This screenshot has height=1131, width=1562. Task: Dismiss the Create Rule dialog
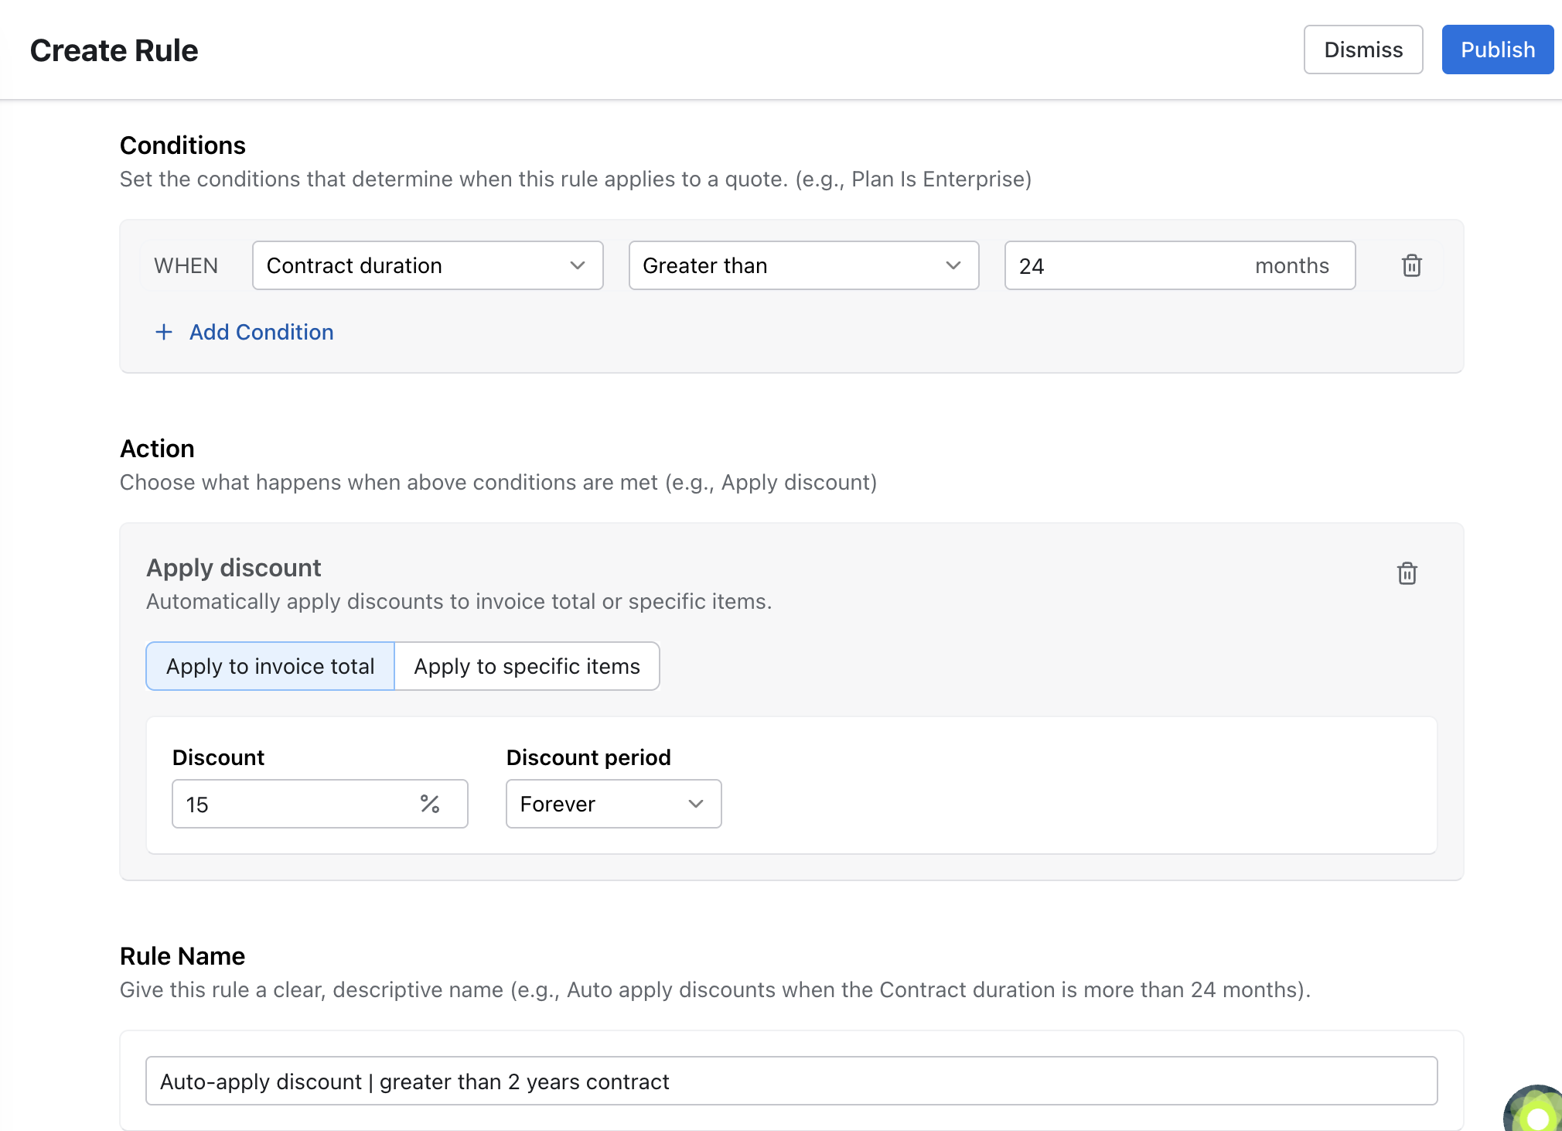1362,50
